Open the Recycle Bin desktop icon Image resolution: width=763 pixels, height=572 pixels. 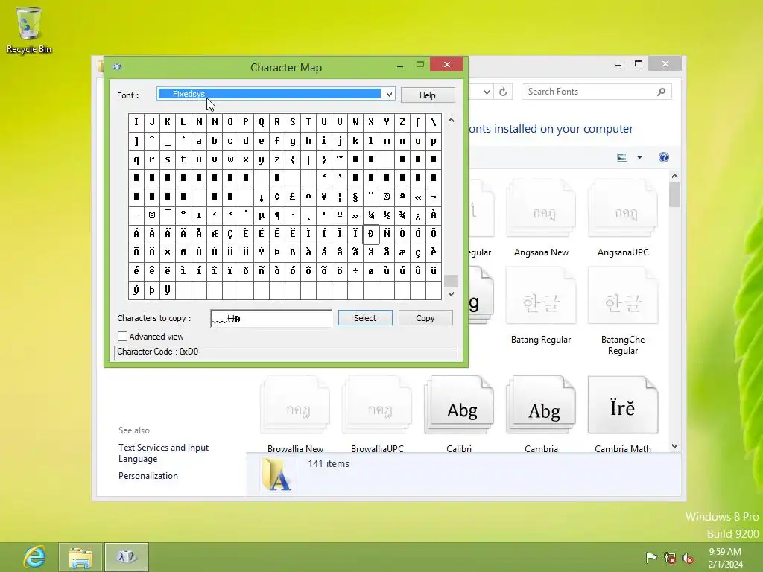(29, 30)
